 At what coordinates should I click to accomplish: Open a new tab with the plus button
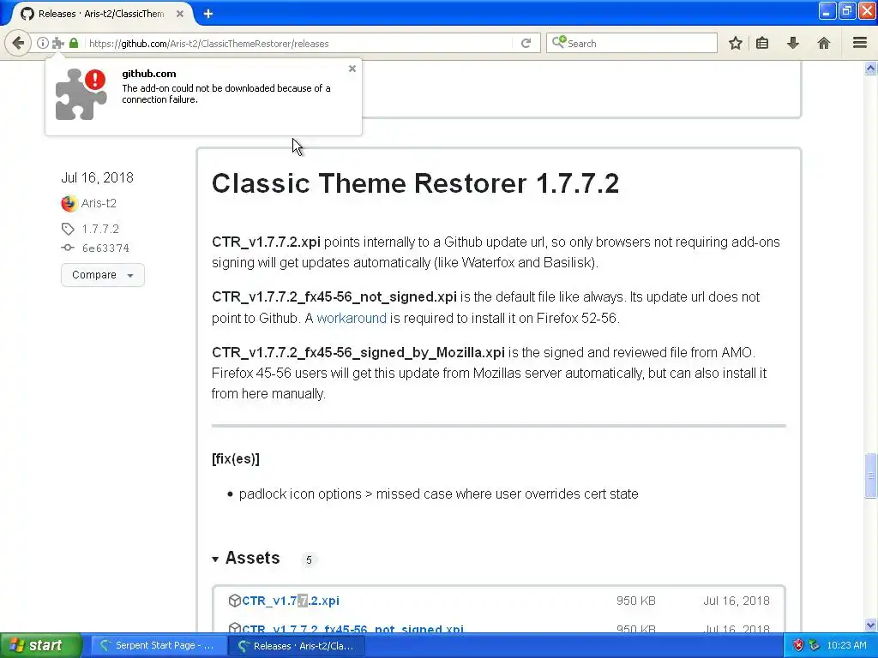(208, 14)
